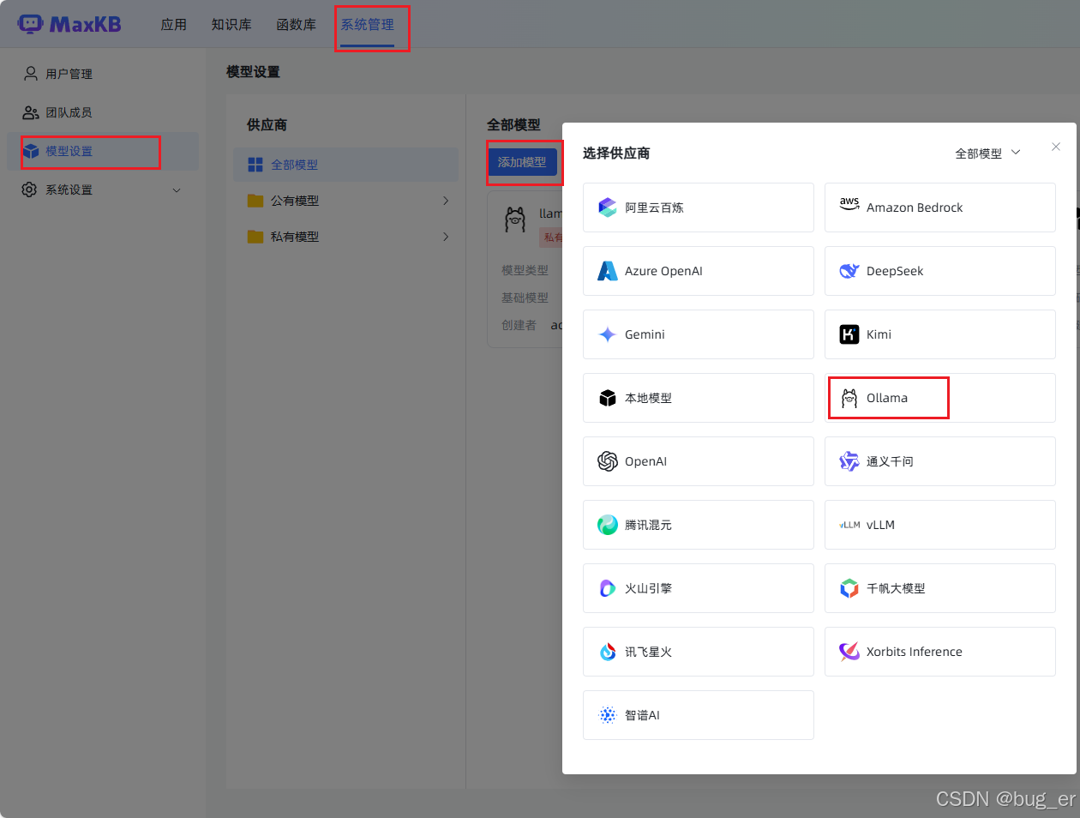Open the 全部模型 filter dropdown in dialog

(987, 153)
